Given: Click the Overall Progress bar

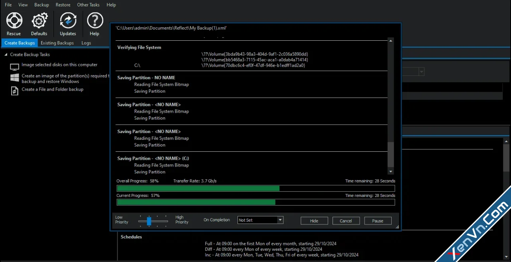Looking at the screenshot, I should pos(255,188).
